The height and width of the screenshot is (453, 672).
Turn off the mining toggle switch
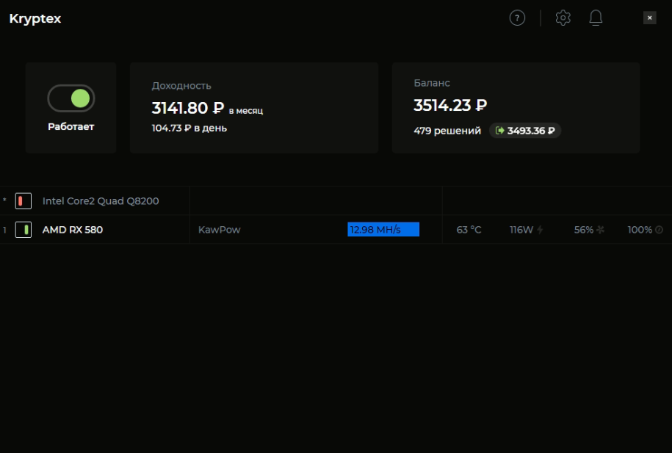tap(71, 98)
